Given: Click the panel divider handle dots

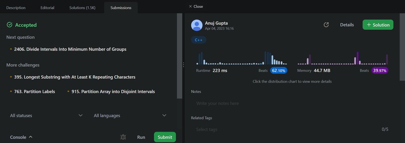Looking at the screenshot, I should tap(183, 65).
